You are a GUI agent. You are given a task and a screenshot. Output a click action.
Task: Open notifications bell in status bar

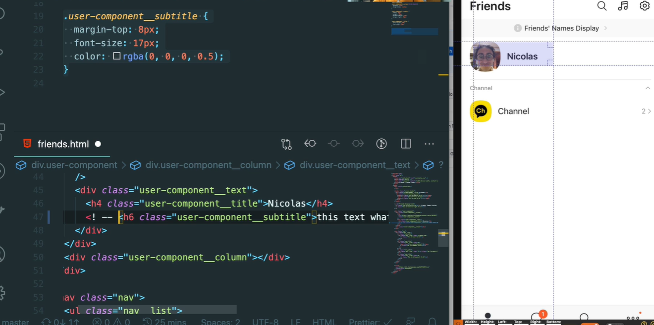pyautogui.click(x=432, y=322)
